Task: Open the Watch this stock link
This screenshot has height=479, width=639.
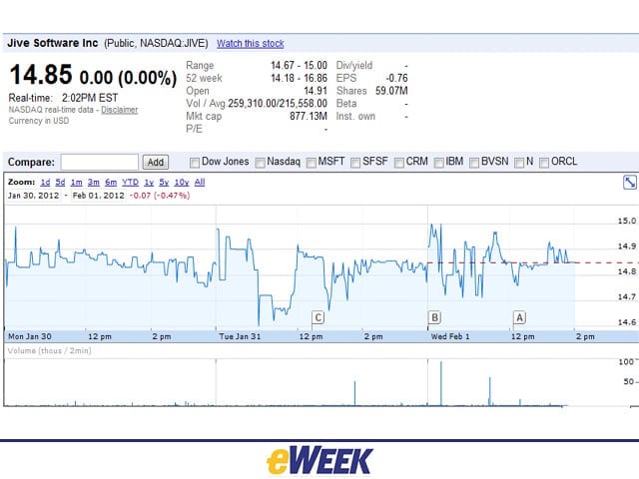Action: [x=251, y=44]
